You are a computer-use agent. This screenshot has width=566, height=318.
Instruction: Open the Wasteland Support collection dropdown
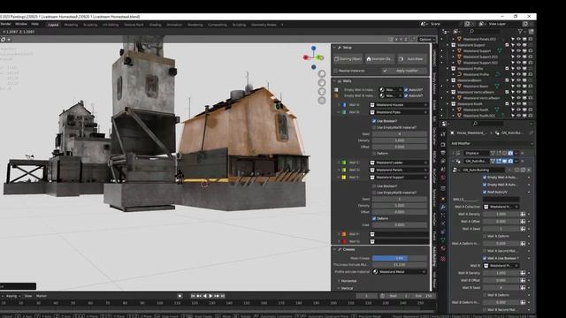[x=399, y=178]
